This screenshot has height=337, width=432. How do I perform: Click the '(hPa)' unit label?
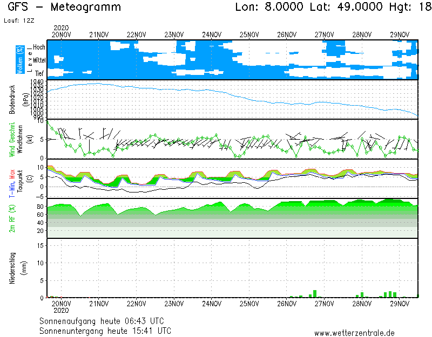coord(26,100)
